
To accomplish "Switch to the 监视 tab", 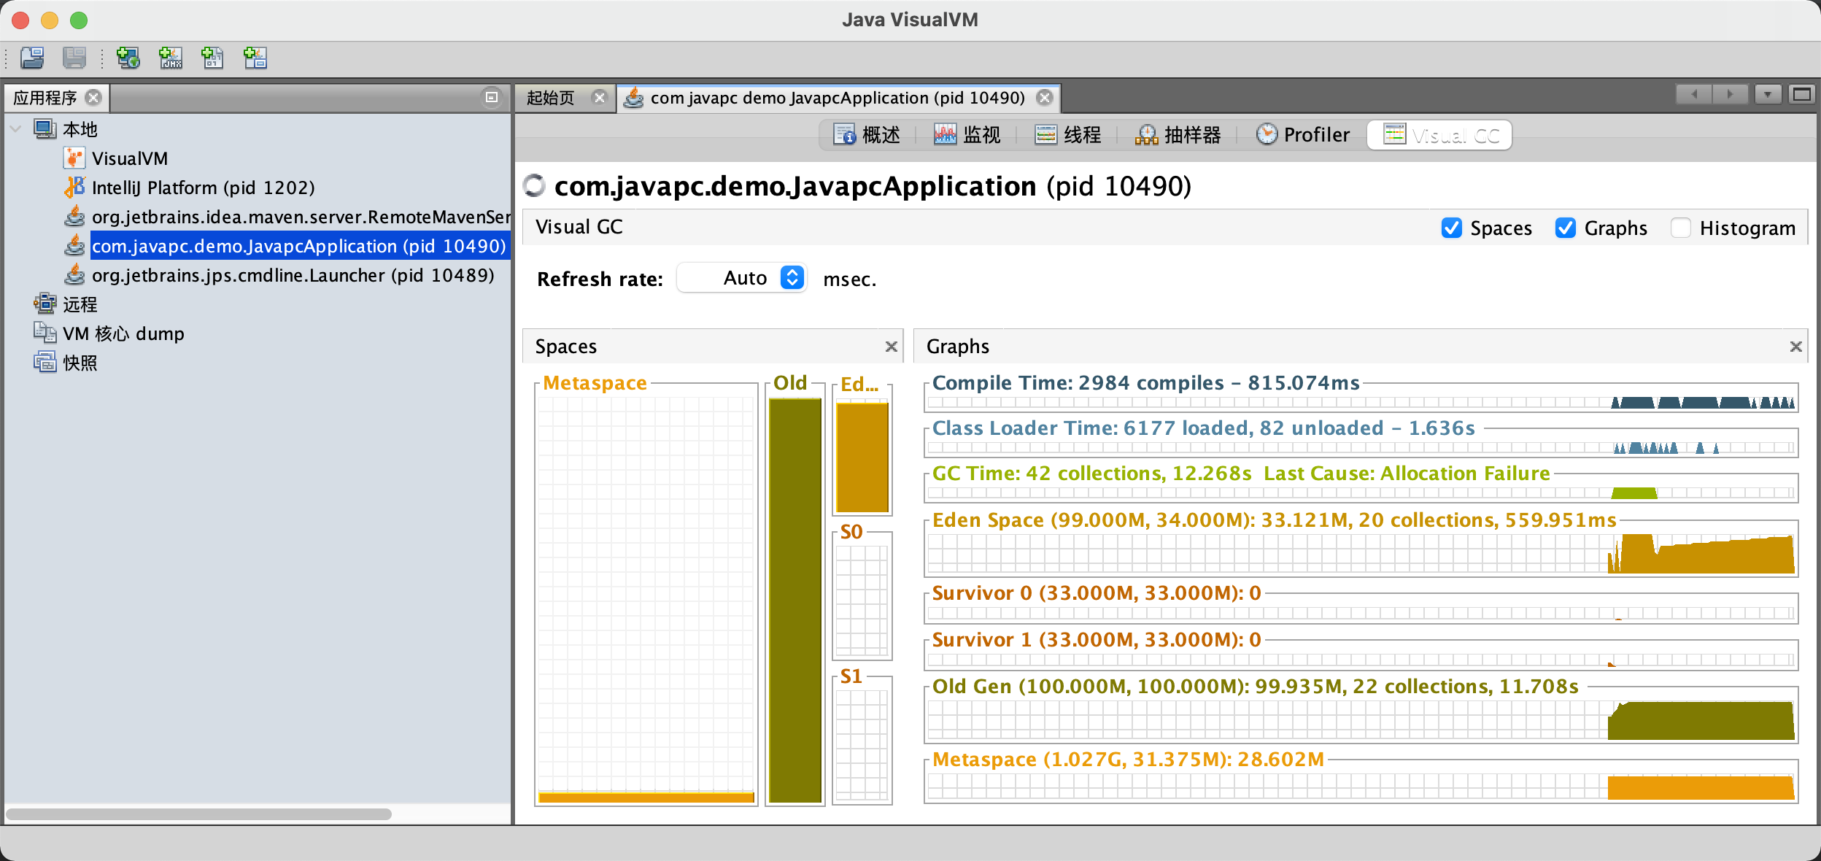I will tap(967, 135).
